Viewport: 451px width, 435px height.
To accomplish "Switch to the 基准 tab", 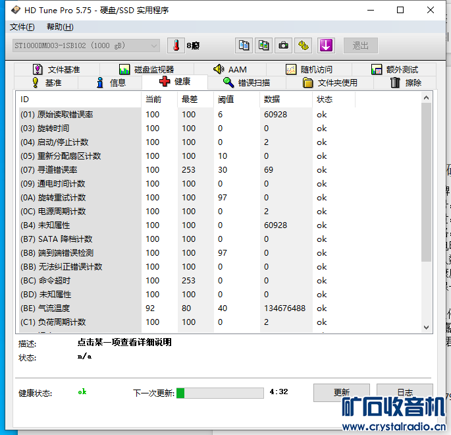I will 46,82.
